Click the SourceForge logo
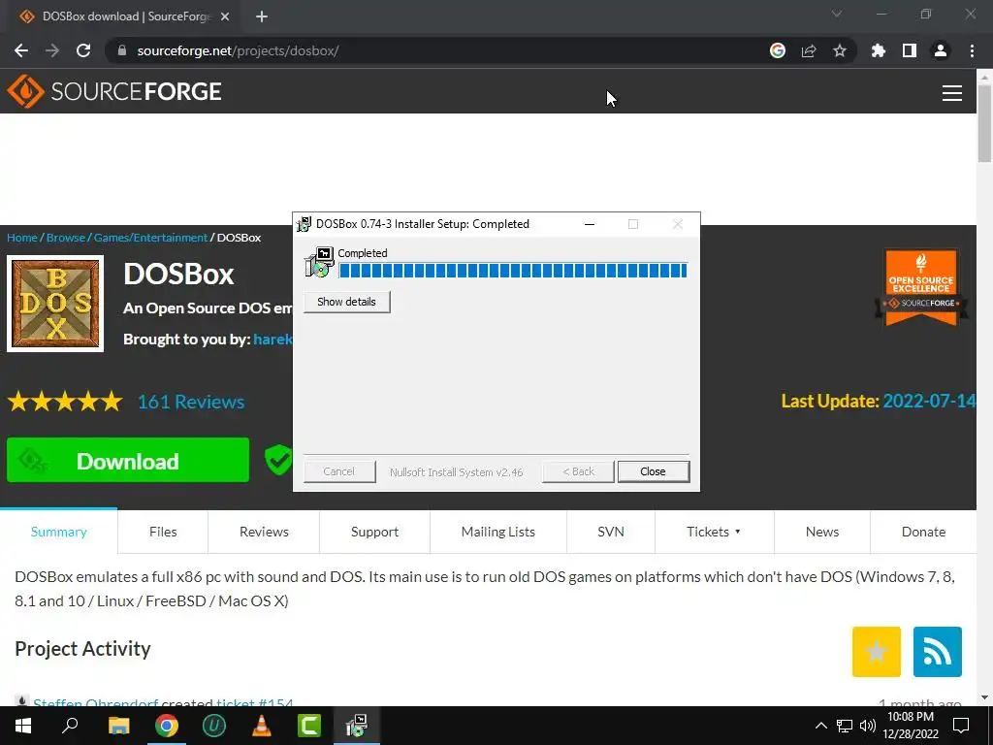The image size is (993, 745). (114, 91)
